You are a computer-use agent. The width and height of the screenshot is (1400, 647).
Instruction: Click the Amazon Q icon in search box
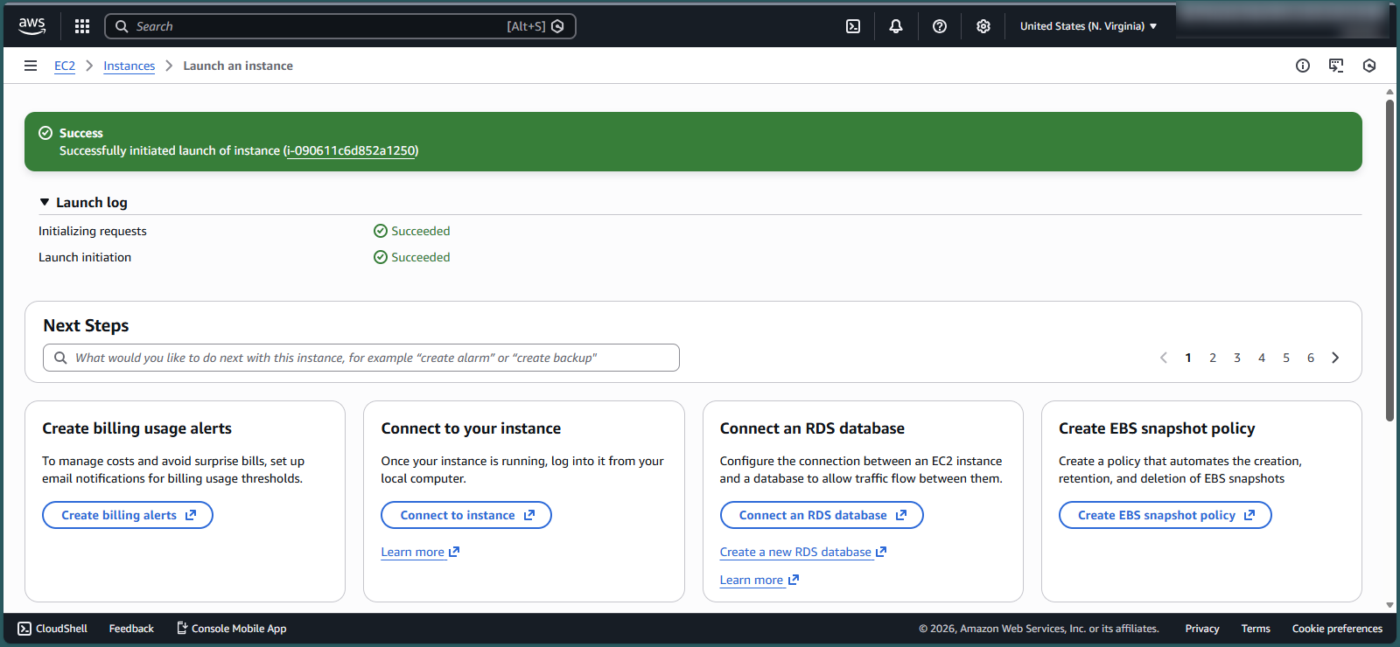[557, 26]
